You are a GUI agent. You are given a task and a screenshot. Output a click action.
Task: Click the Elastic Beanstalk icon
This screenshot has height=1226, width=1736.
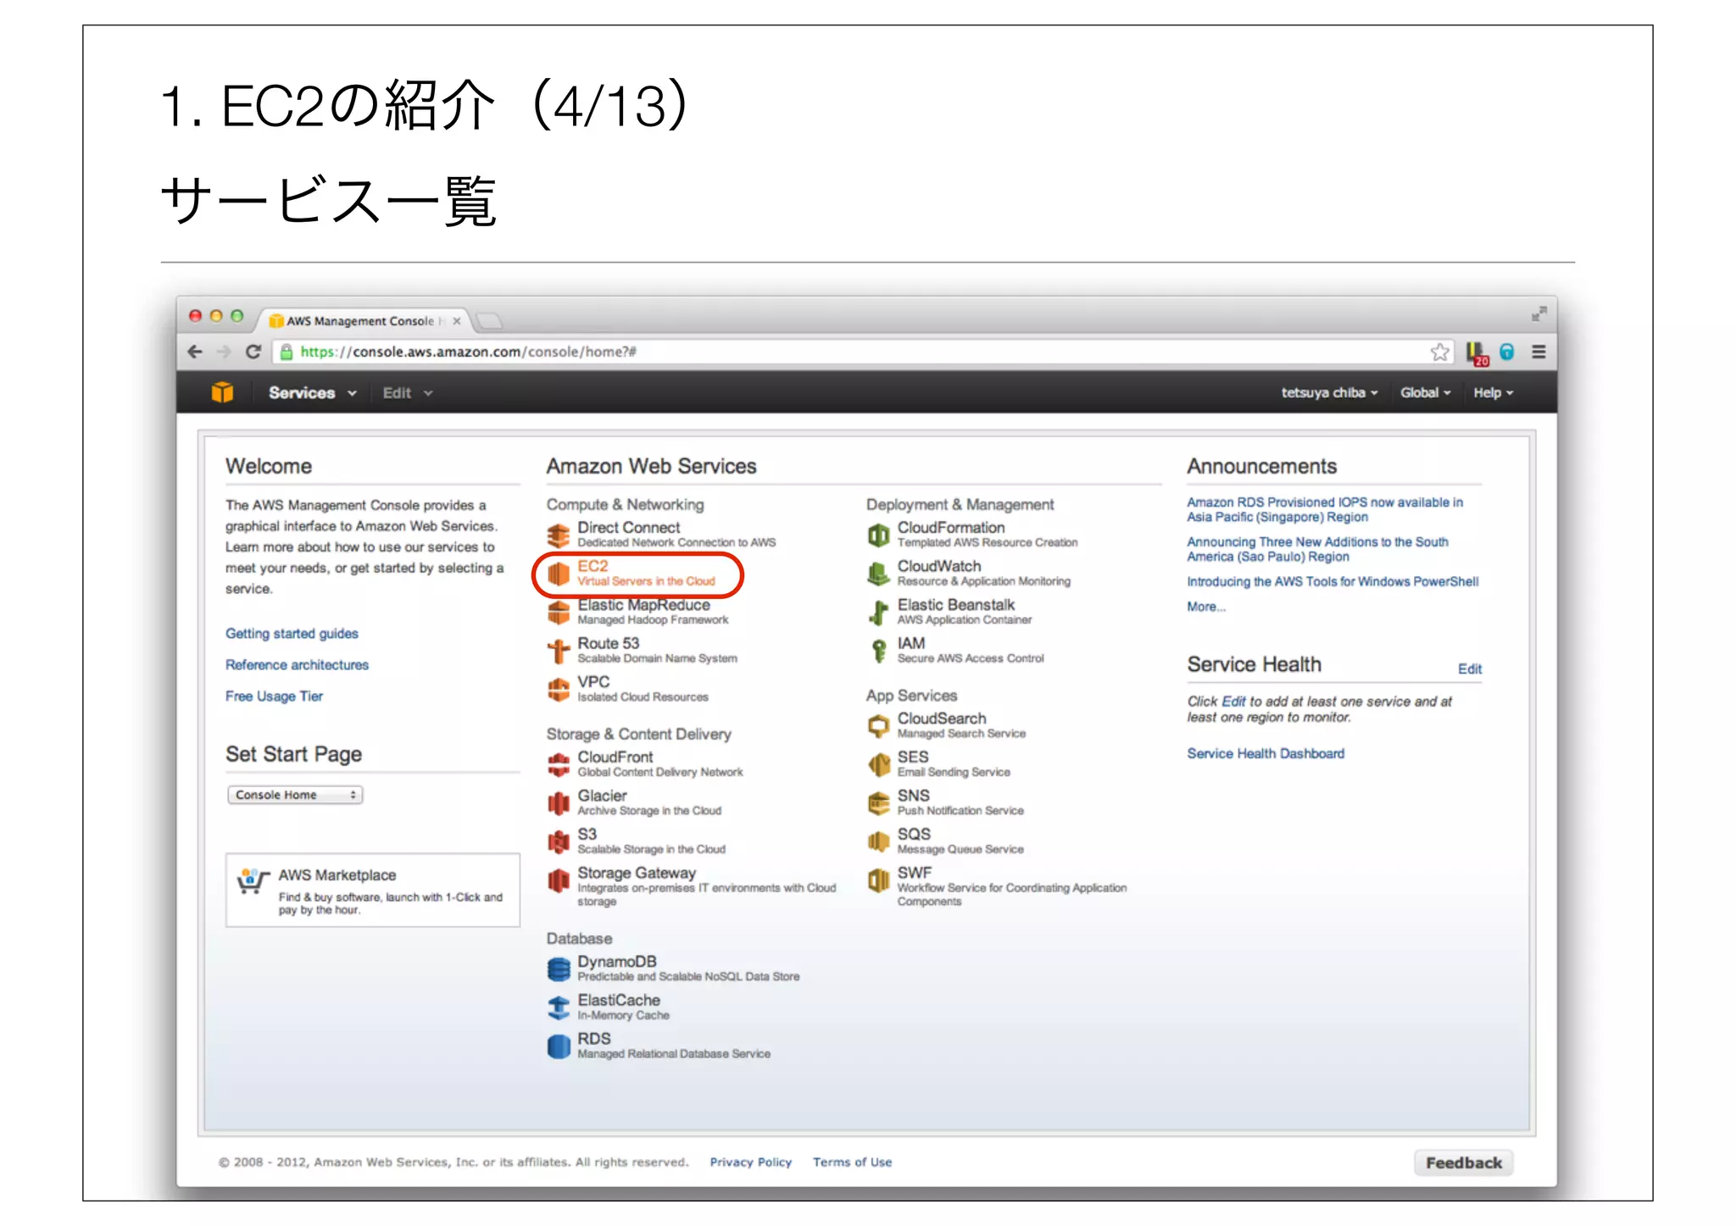878,612
